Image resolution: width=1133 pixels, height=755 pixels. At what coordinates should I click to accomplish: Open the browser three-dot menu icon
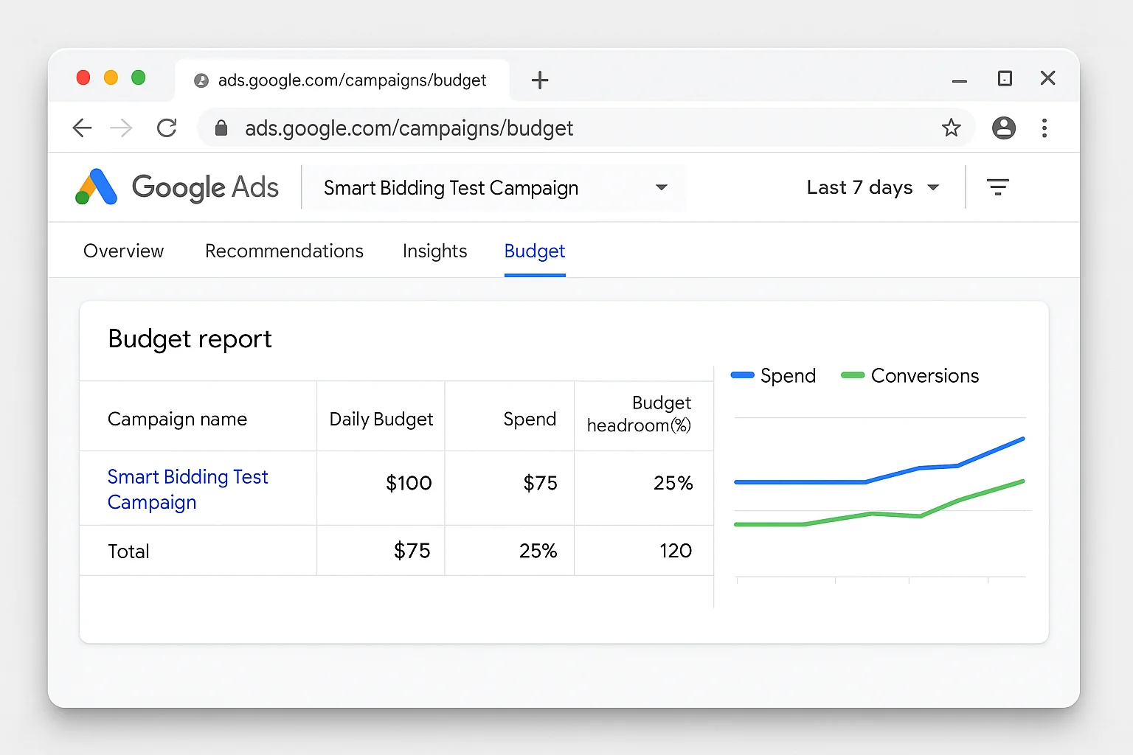(x=1044, y=128)
